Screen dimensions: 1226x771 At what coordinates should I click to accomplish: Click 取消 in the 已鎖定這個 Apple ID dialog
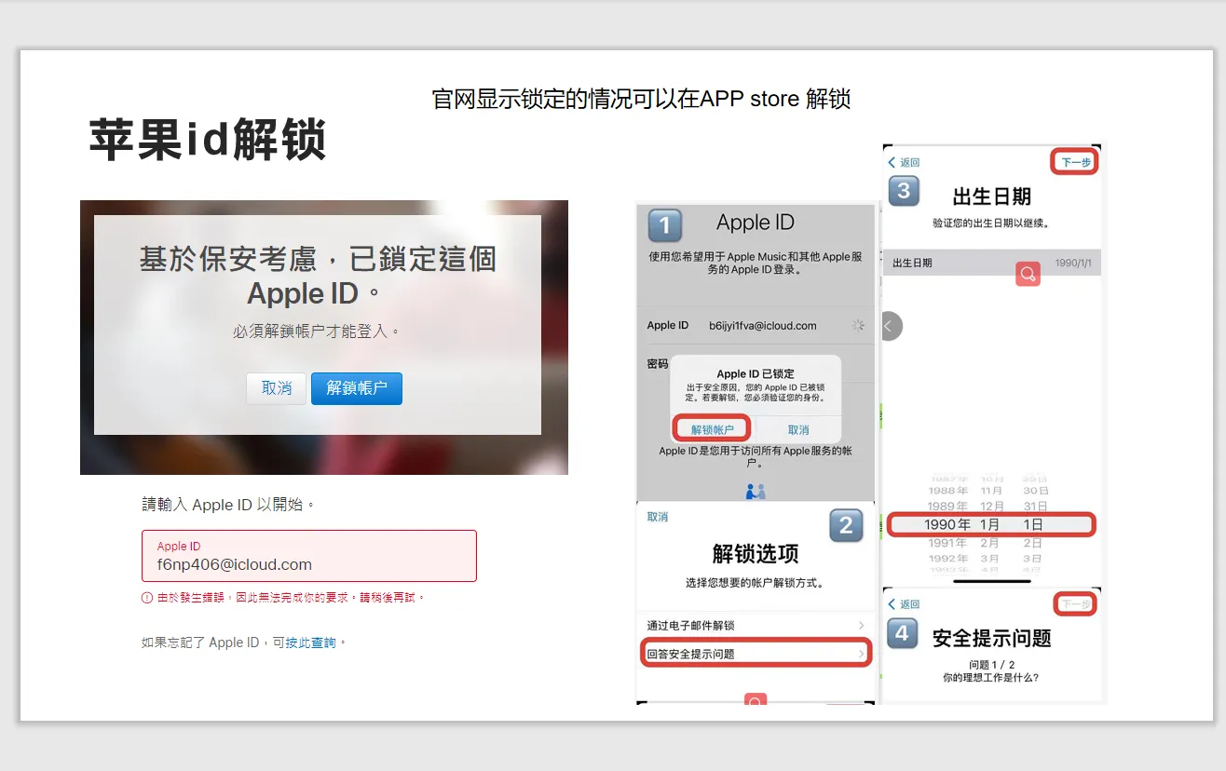point(277,388)
